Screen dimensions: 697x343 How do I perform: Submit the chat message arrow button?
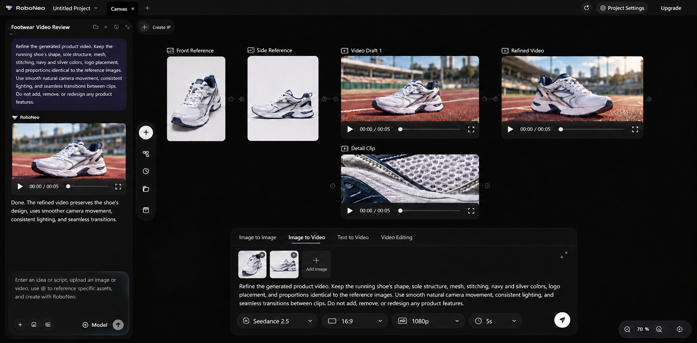(118, 325)
